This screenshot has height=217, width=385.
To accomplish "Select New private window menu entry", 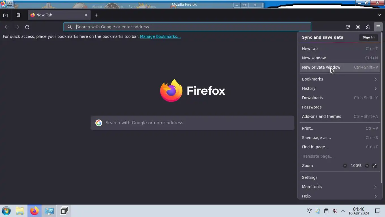I will [340, 67].
